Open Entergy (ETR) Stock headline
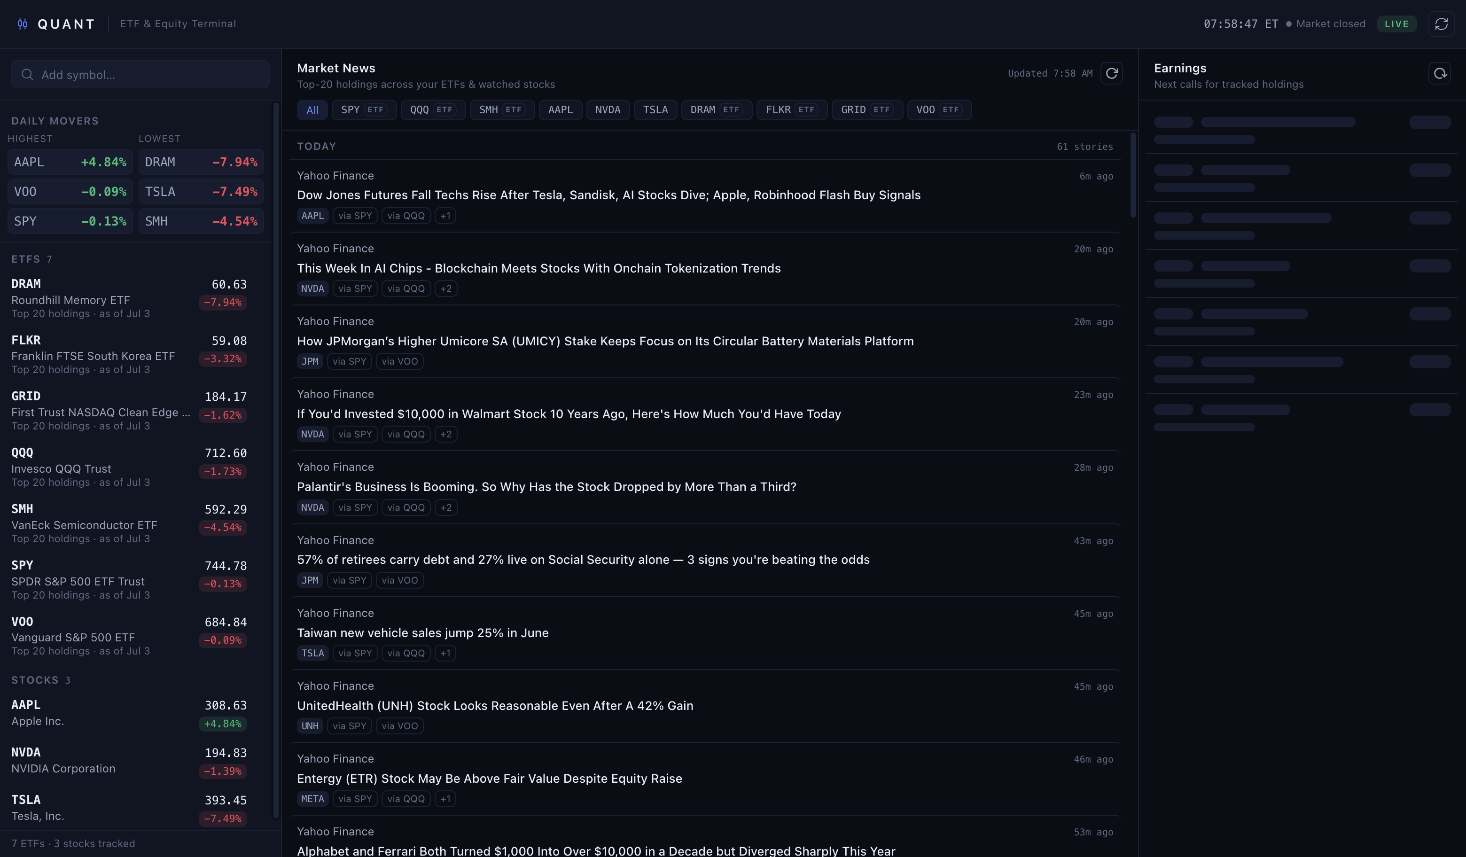Viewport: 1466px width, 857px height. pos(489,779)
